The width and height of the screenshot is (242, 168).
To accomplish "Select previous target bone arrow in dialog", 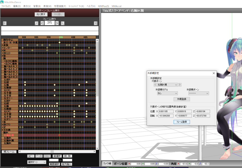I will tap(155, 85).
